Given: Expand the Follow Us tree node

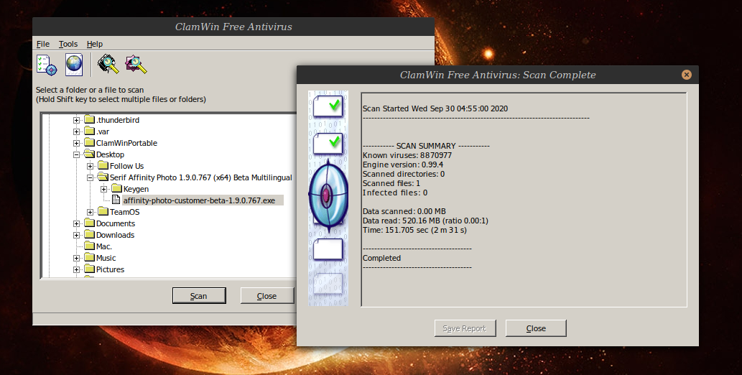Looking at the screenshot, I should (x=90, y=166).
